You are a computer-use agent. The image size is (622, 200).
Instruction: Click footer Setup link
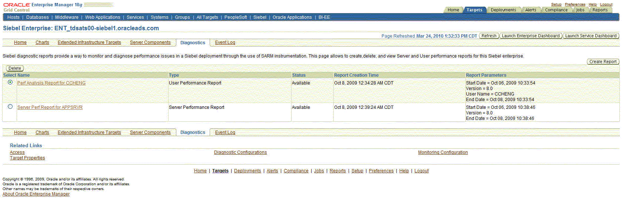pyautogui.click(x=357, y=171)
